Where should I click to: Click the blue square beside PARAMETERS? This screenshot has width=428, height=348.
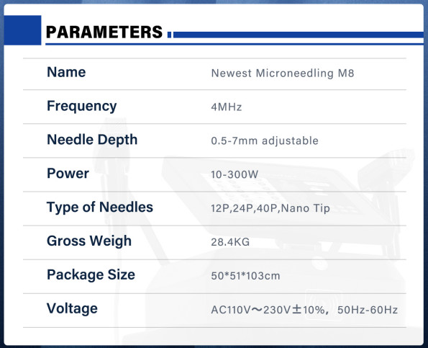[x=22, y=30]
